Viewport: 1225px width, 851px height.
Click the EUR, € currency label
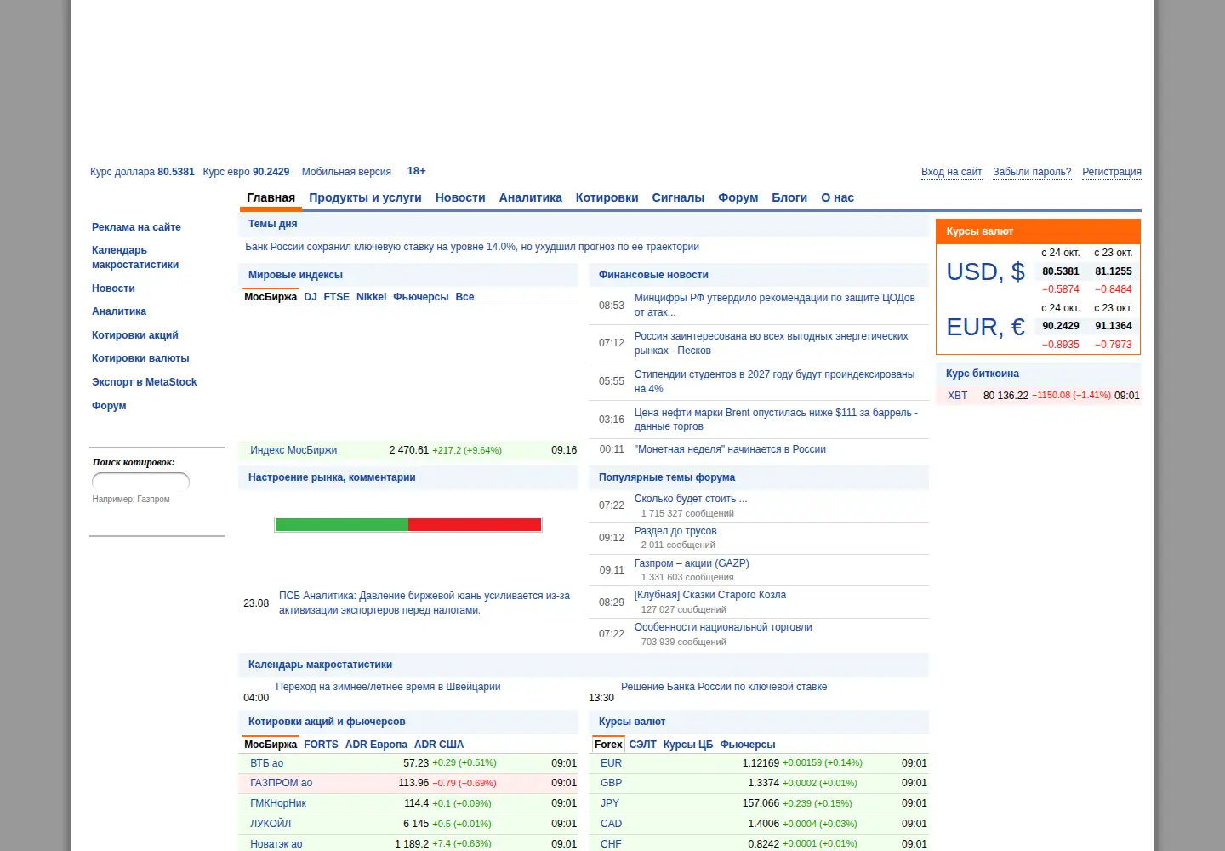pyautogui.click(x=985, y=327)
